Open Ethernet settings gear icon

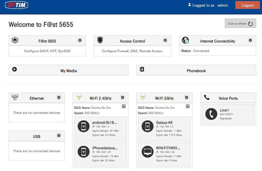[59, 98]
